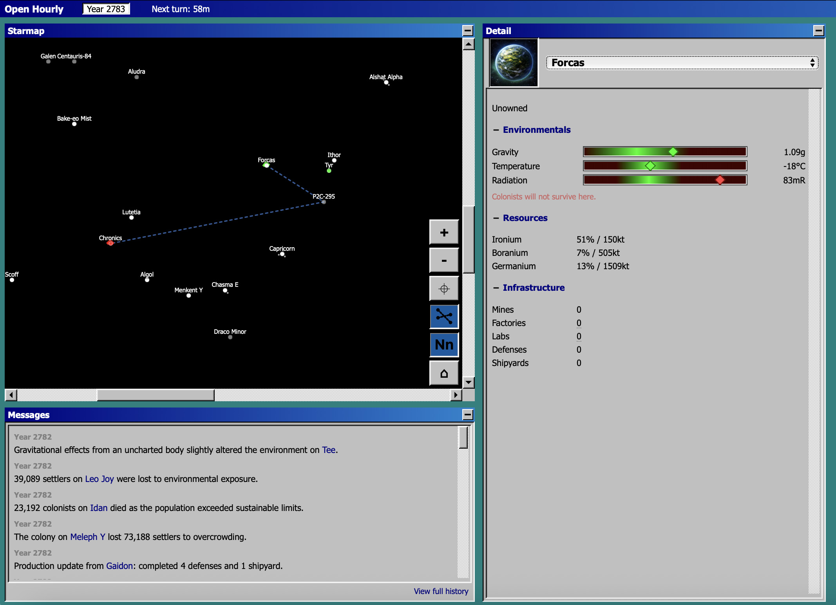This screenshot has width=836, height=605.
Task: Click the Gravity environment bar
Action: click(665, 152)
